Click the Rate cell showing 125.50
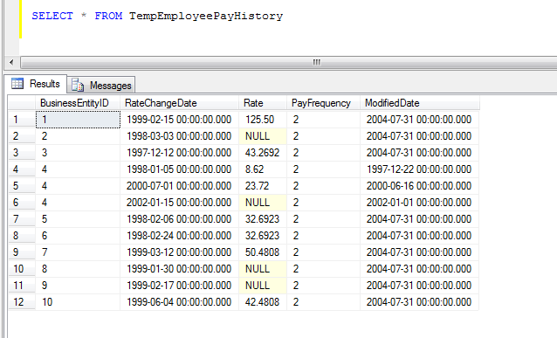Image resolution: width=557 pixels, height=338 pixels. click(x=263, y=120)
